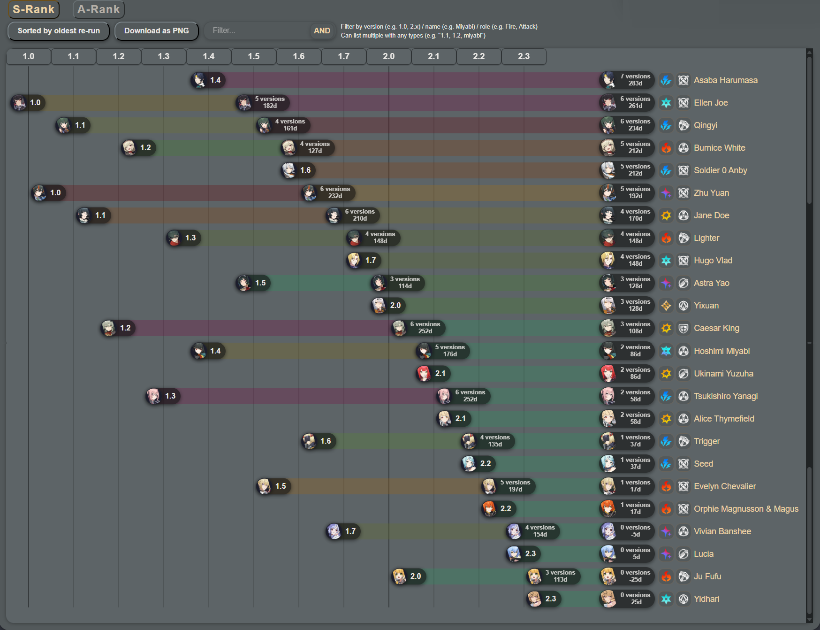Click Hoshimi Miyabi's Frost element icon
Image resolution: width=820 pixels, height=630 pixels.
(x=666, y=351)
